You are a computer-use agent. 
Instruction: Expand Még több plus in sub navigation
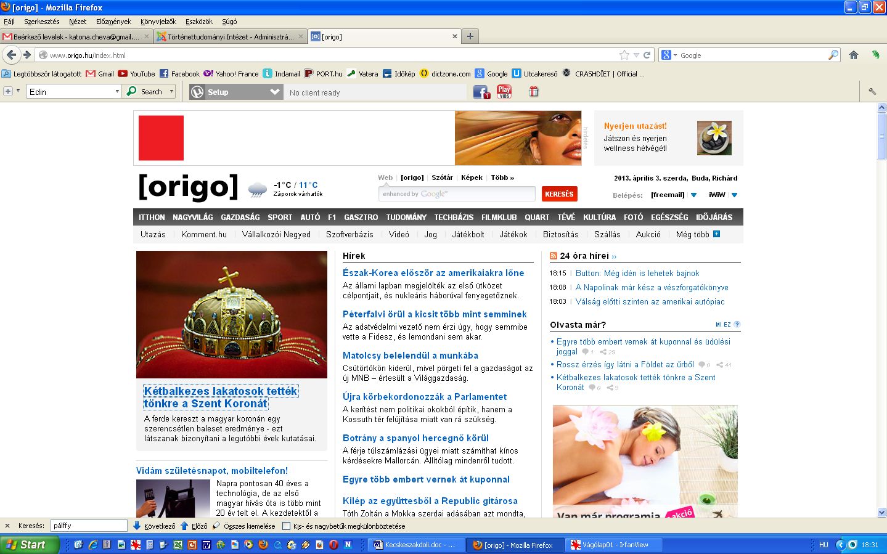pos(716,234)
